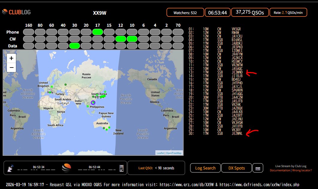Click callsign VR2HK in log list
The height and width of the screenshot is (189, 318).
click(x=236, y=105)
